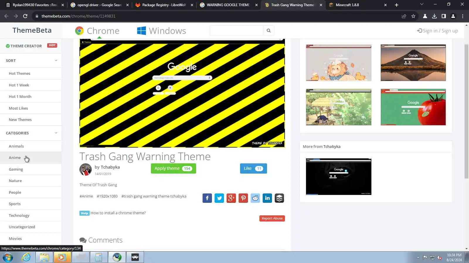Launch Internet Explorer from the taskbar
The height and width of the screenshot is (263, 469).
click(x=26, y=257)
